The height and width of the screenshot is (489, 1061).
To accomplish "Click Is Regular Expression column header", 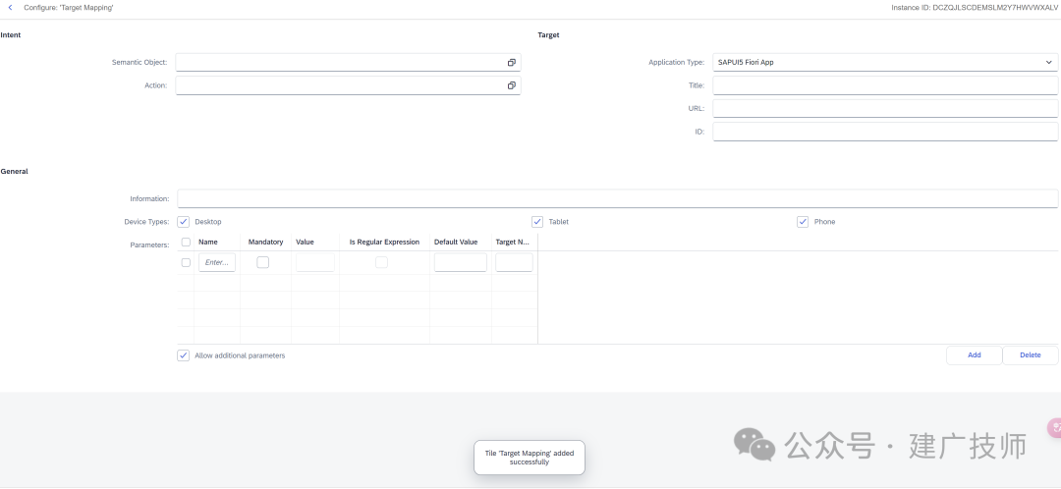I will 384,243.
